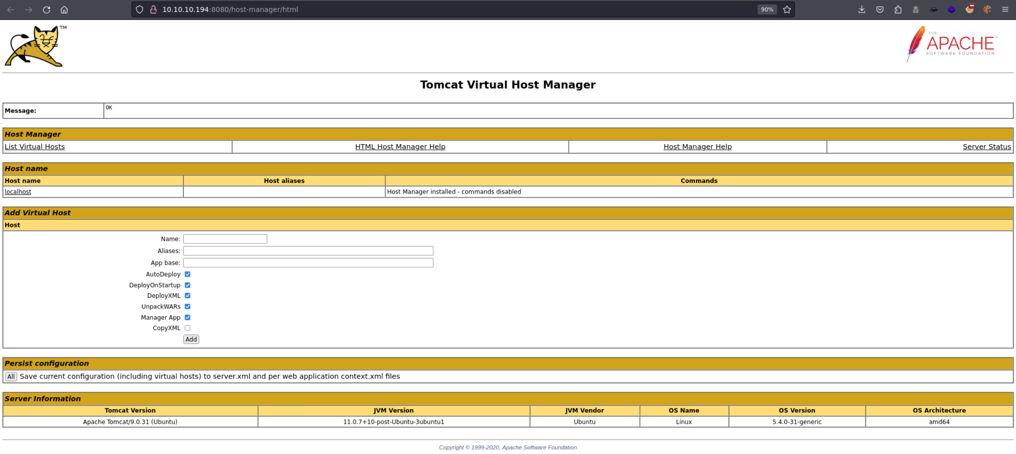Reset the 90% zoom level badge
This screenshot has width=1016, height=454.
click(x=767, y=10)
